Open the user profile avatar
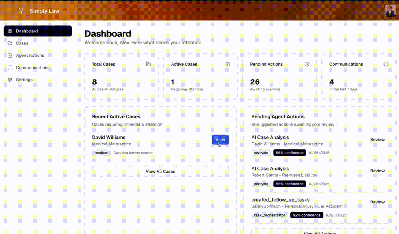Image resolution: width=399 pixels, height=234 pixels. coord(390,11)
